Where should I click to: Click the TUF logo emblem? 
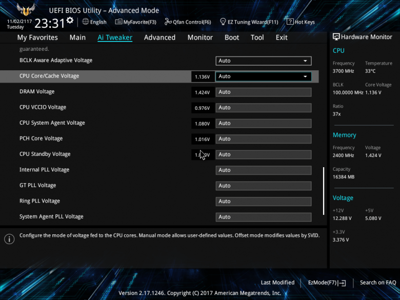[26, 10]
